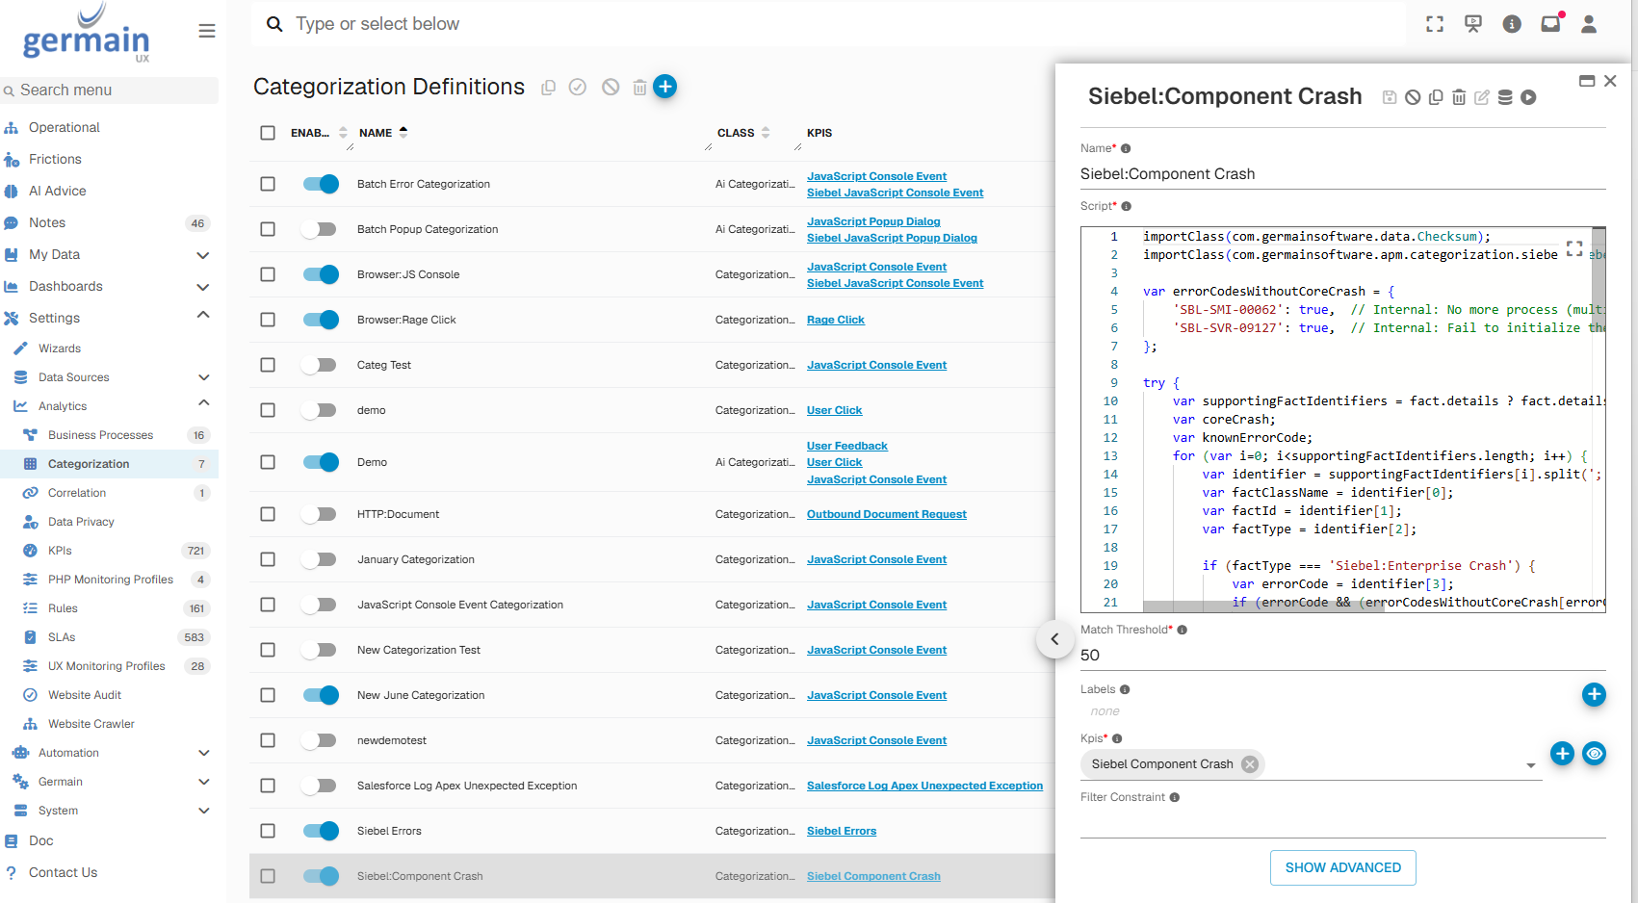The height and width of the screenshot is (903, 1638).
Task: Click the clone icon in Siebel:Component Crash panel
Action: 1436,97
